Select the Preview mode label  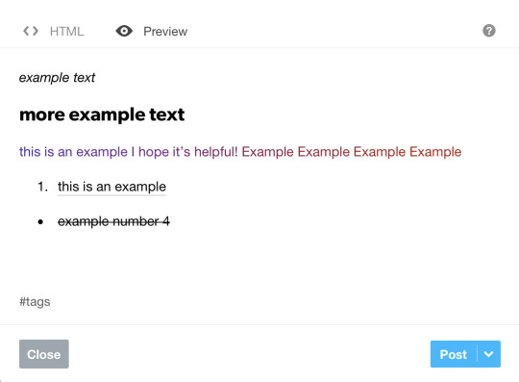coord(165,32)
